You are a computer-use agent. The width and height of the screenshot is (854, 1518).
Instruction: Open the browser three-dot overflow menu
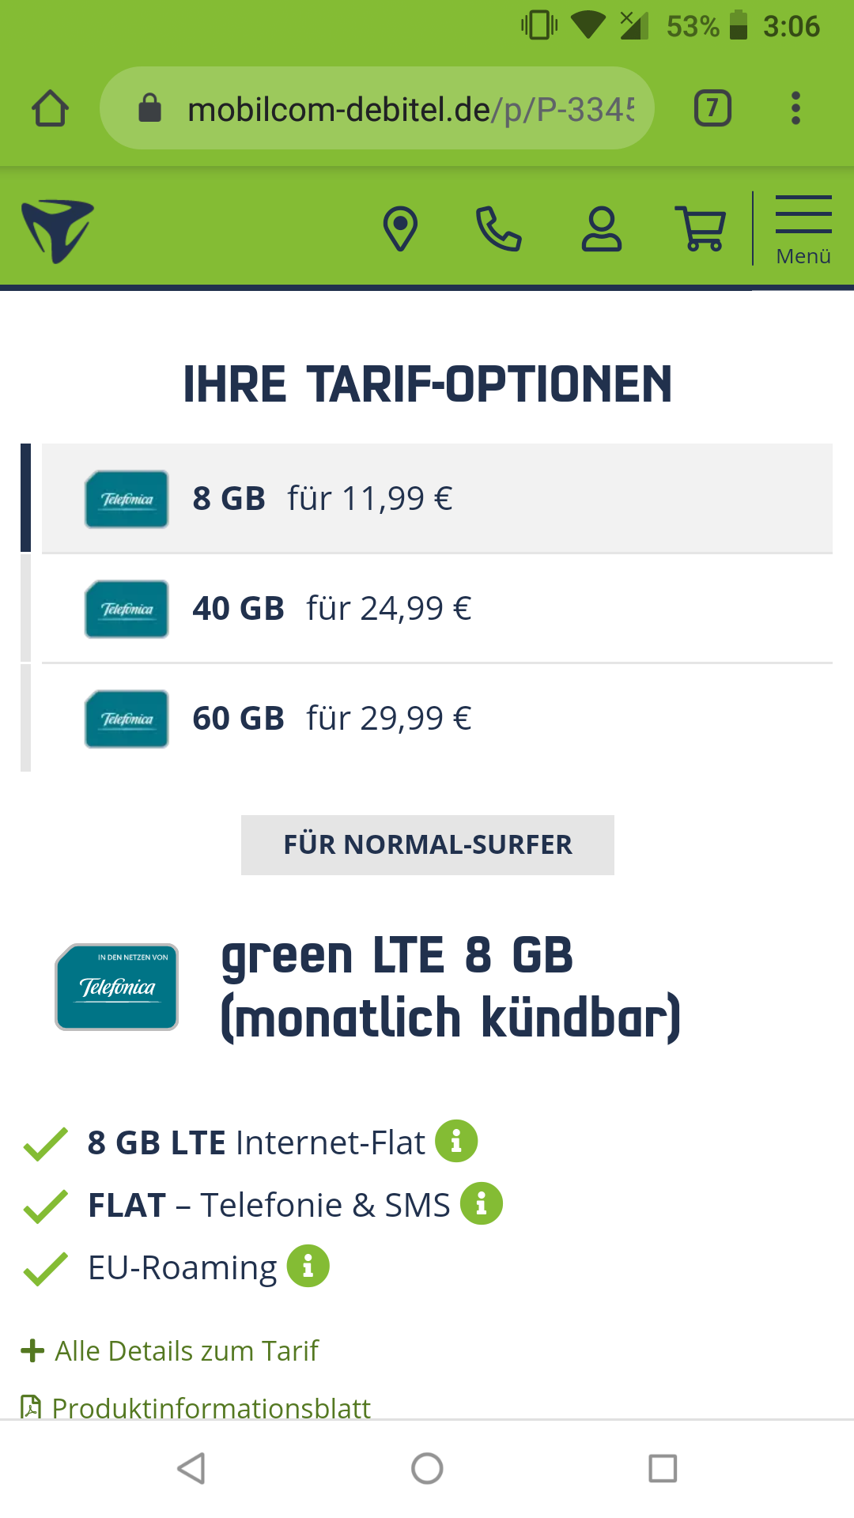click(795, 108)
